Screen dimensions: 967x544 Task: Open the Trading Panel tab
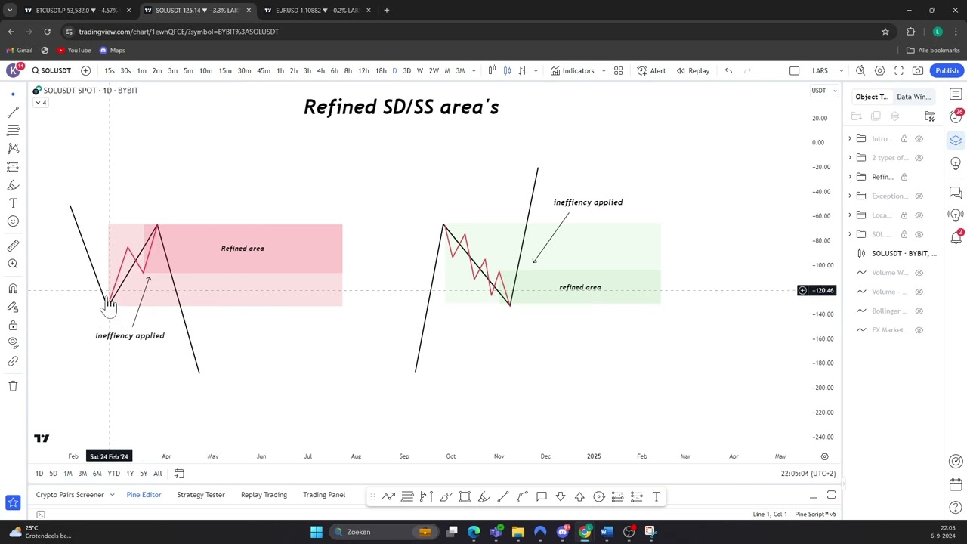click(324, 495)
